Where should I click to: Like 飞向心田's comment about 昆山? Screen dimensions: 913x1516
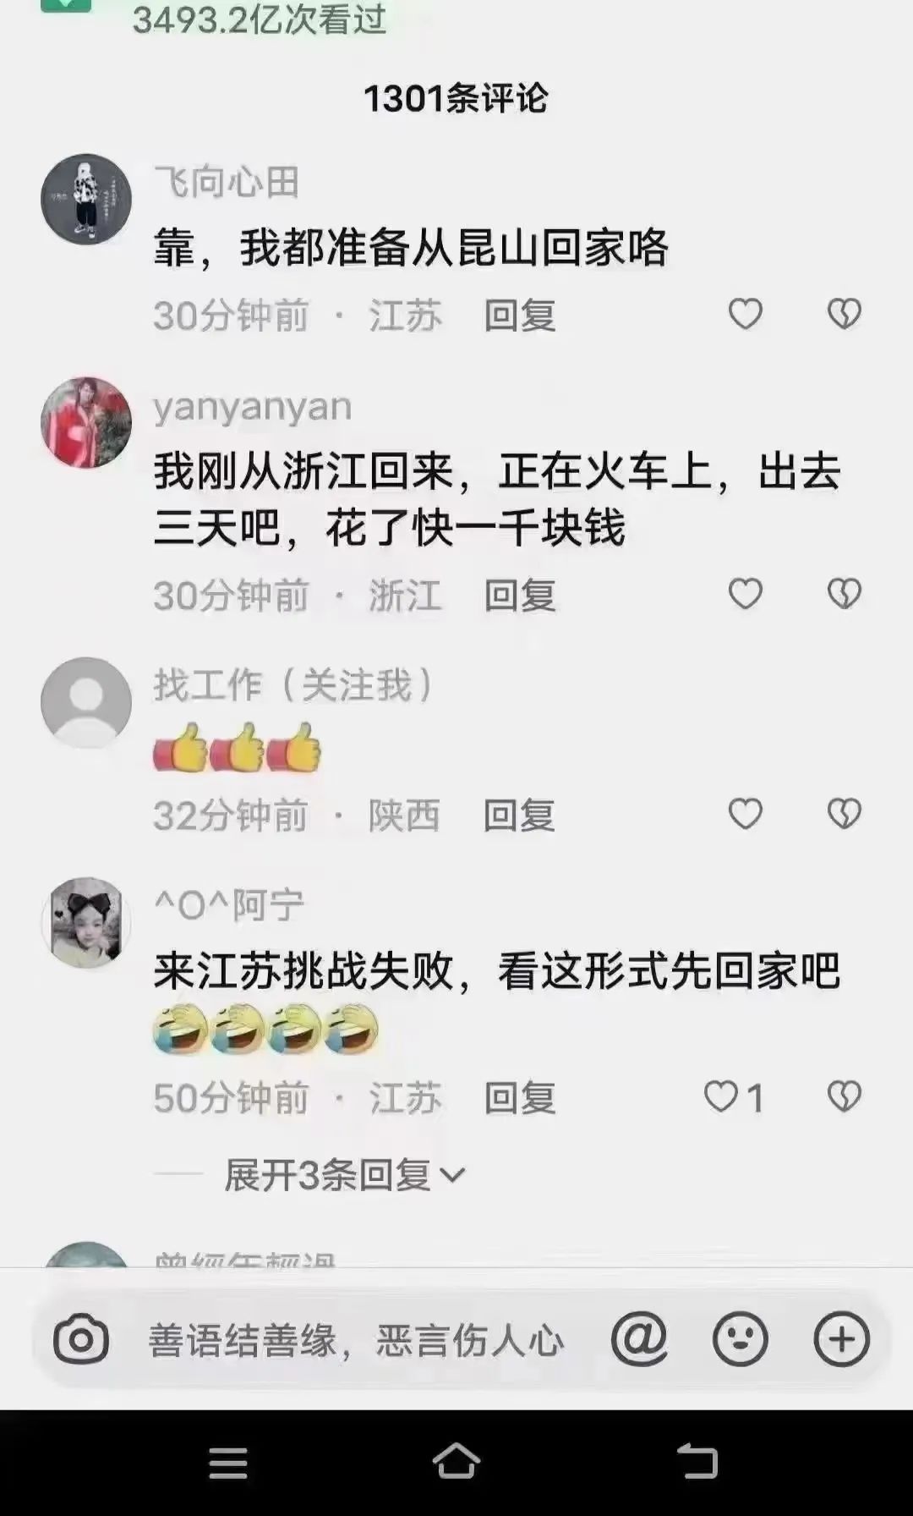tap(746, 315)
